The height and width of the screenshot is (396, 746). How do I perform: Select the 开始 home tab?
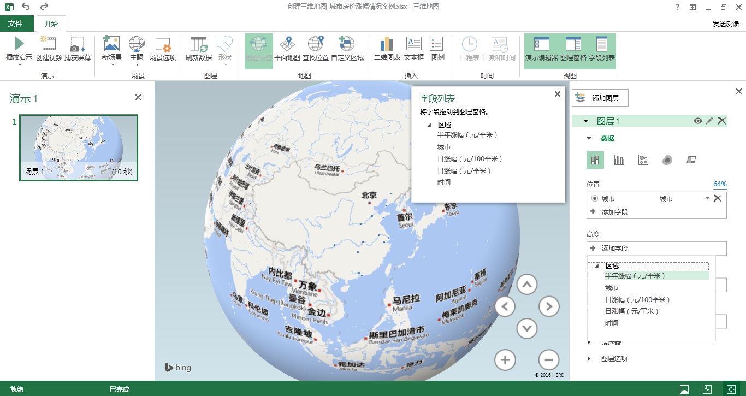tap(51, 23)
